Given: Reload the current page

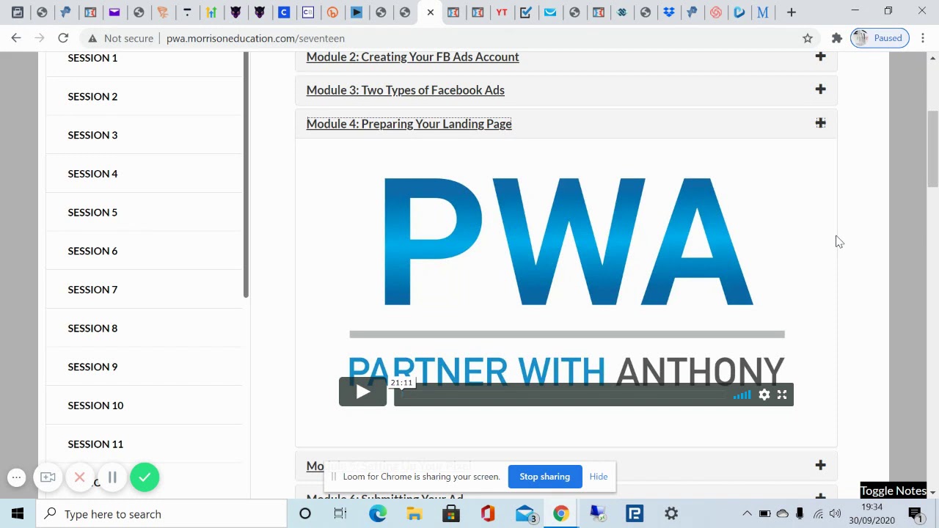Looking at the screenshot, I should [63, 38].
